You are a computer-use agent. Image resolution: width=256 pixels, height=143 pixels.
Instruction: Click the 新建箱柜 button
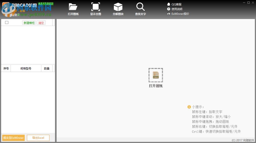pyautogui.click(x=29, y=23)
